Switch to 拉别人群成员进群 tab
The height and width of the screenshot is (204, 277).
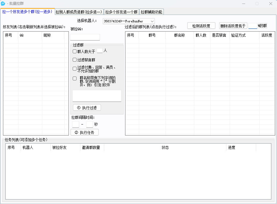click(x=79, y=12)
